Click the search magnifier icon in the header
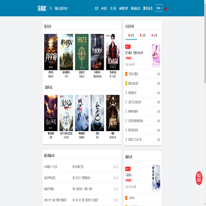 point(50,8)
